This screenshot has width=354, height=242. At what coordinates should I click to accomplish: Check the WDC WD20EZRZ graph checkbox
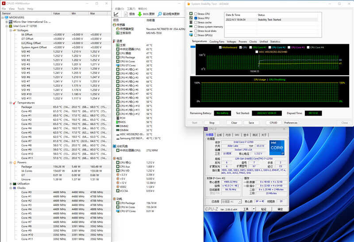pyautogui.click(x=257, y=52)
